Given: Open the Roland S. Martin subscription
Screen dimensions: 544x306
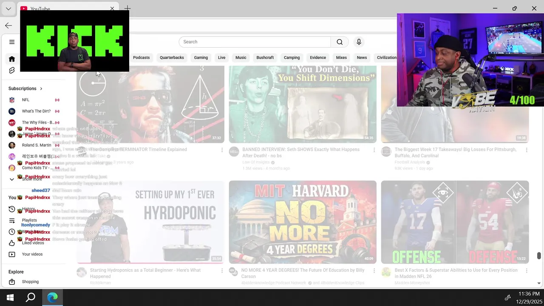Looking at the screenshot, I should (x=34, y=145).
